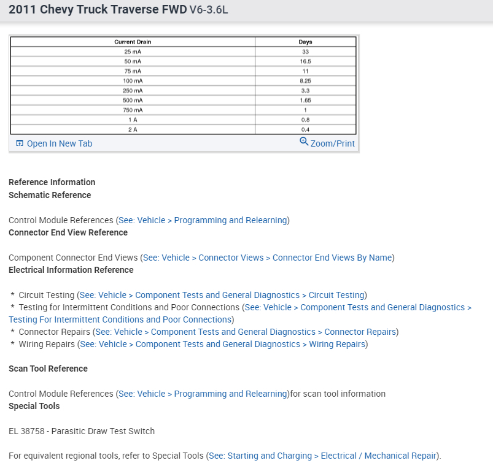Screen dimensions: 493x474
Task: Open the Wiring Repairs link
Action: (337, 344)
